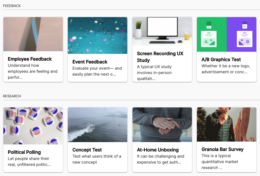The width and height of the screenshot is (260, 176).
Task: Open the Concept Test surfing thumbnail
Action: point(97,125)
